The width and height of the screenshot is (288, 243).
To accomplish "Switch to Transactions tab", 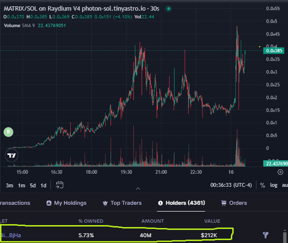I will tap(15, 203).
